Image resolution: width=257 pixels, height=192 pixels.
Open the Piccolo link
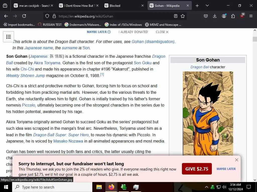tap(29, 105)
